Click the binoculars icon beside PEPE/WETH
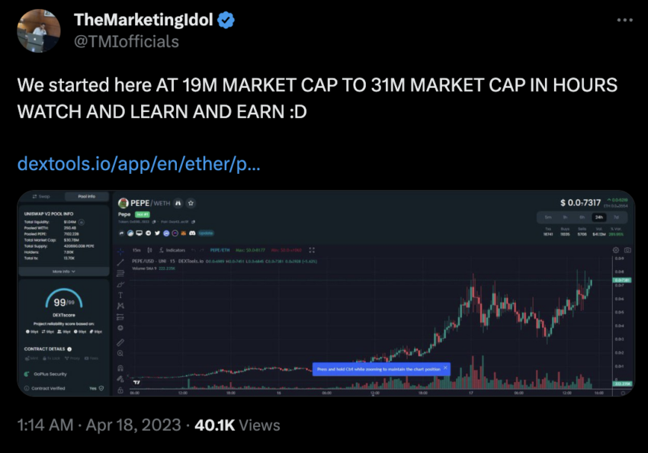 [x=178, y=204]
